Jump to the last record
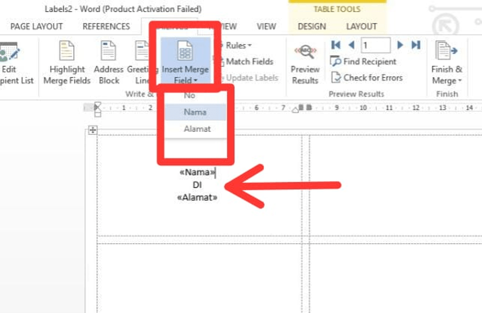The width and height of the screenshot is (482, 313). (x=415, y=45)
